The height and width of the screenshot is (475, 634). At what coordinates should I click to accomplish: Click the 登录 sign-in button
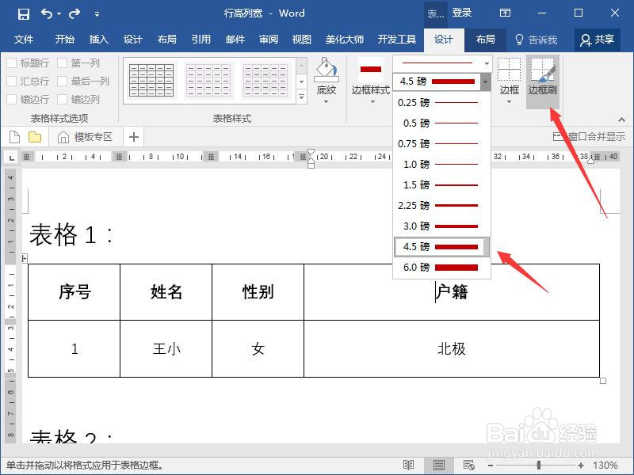462,13
